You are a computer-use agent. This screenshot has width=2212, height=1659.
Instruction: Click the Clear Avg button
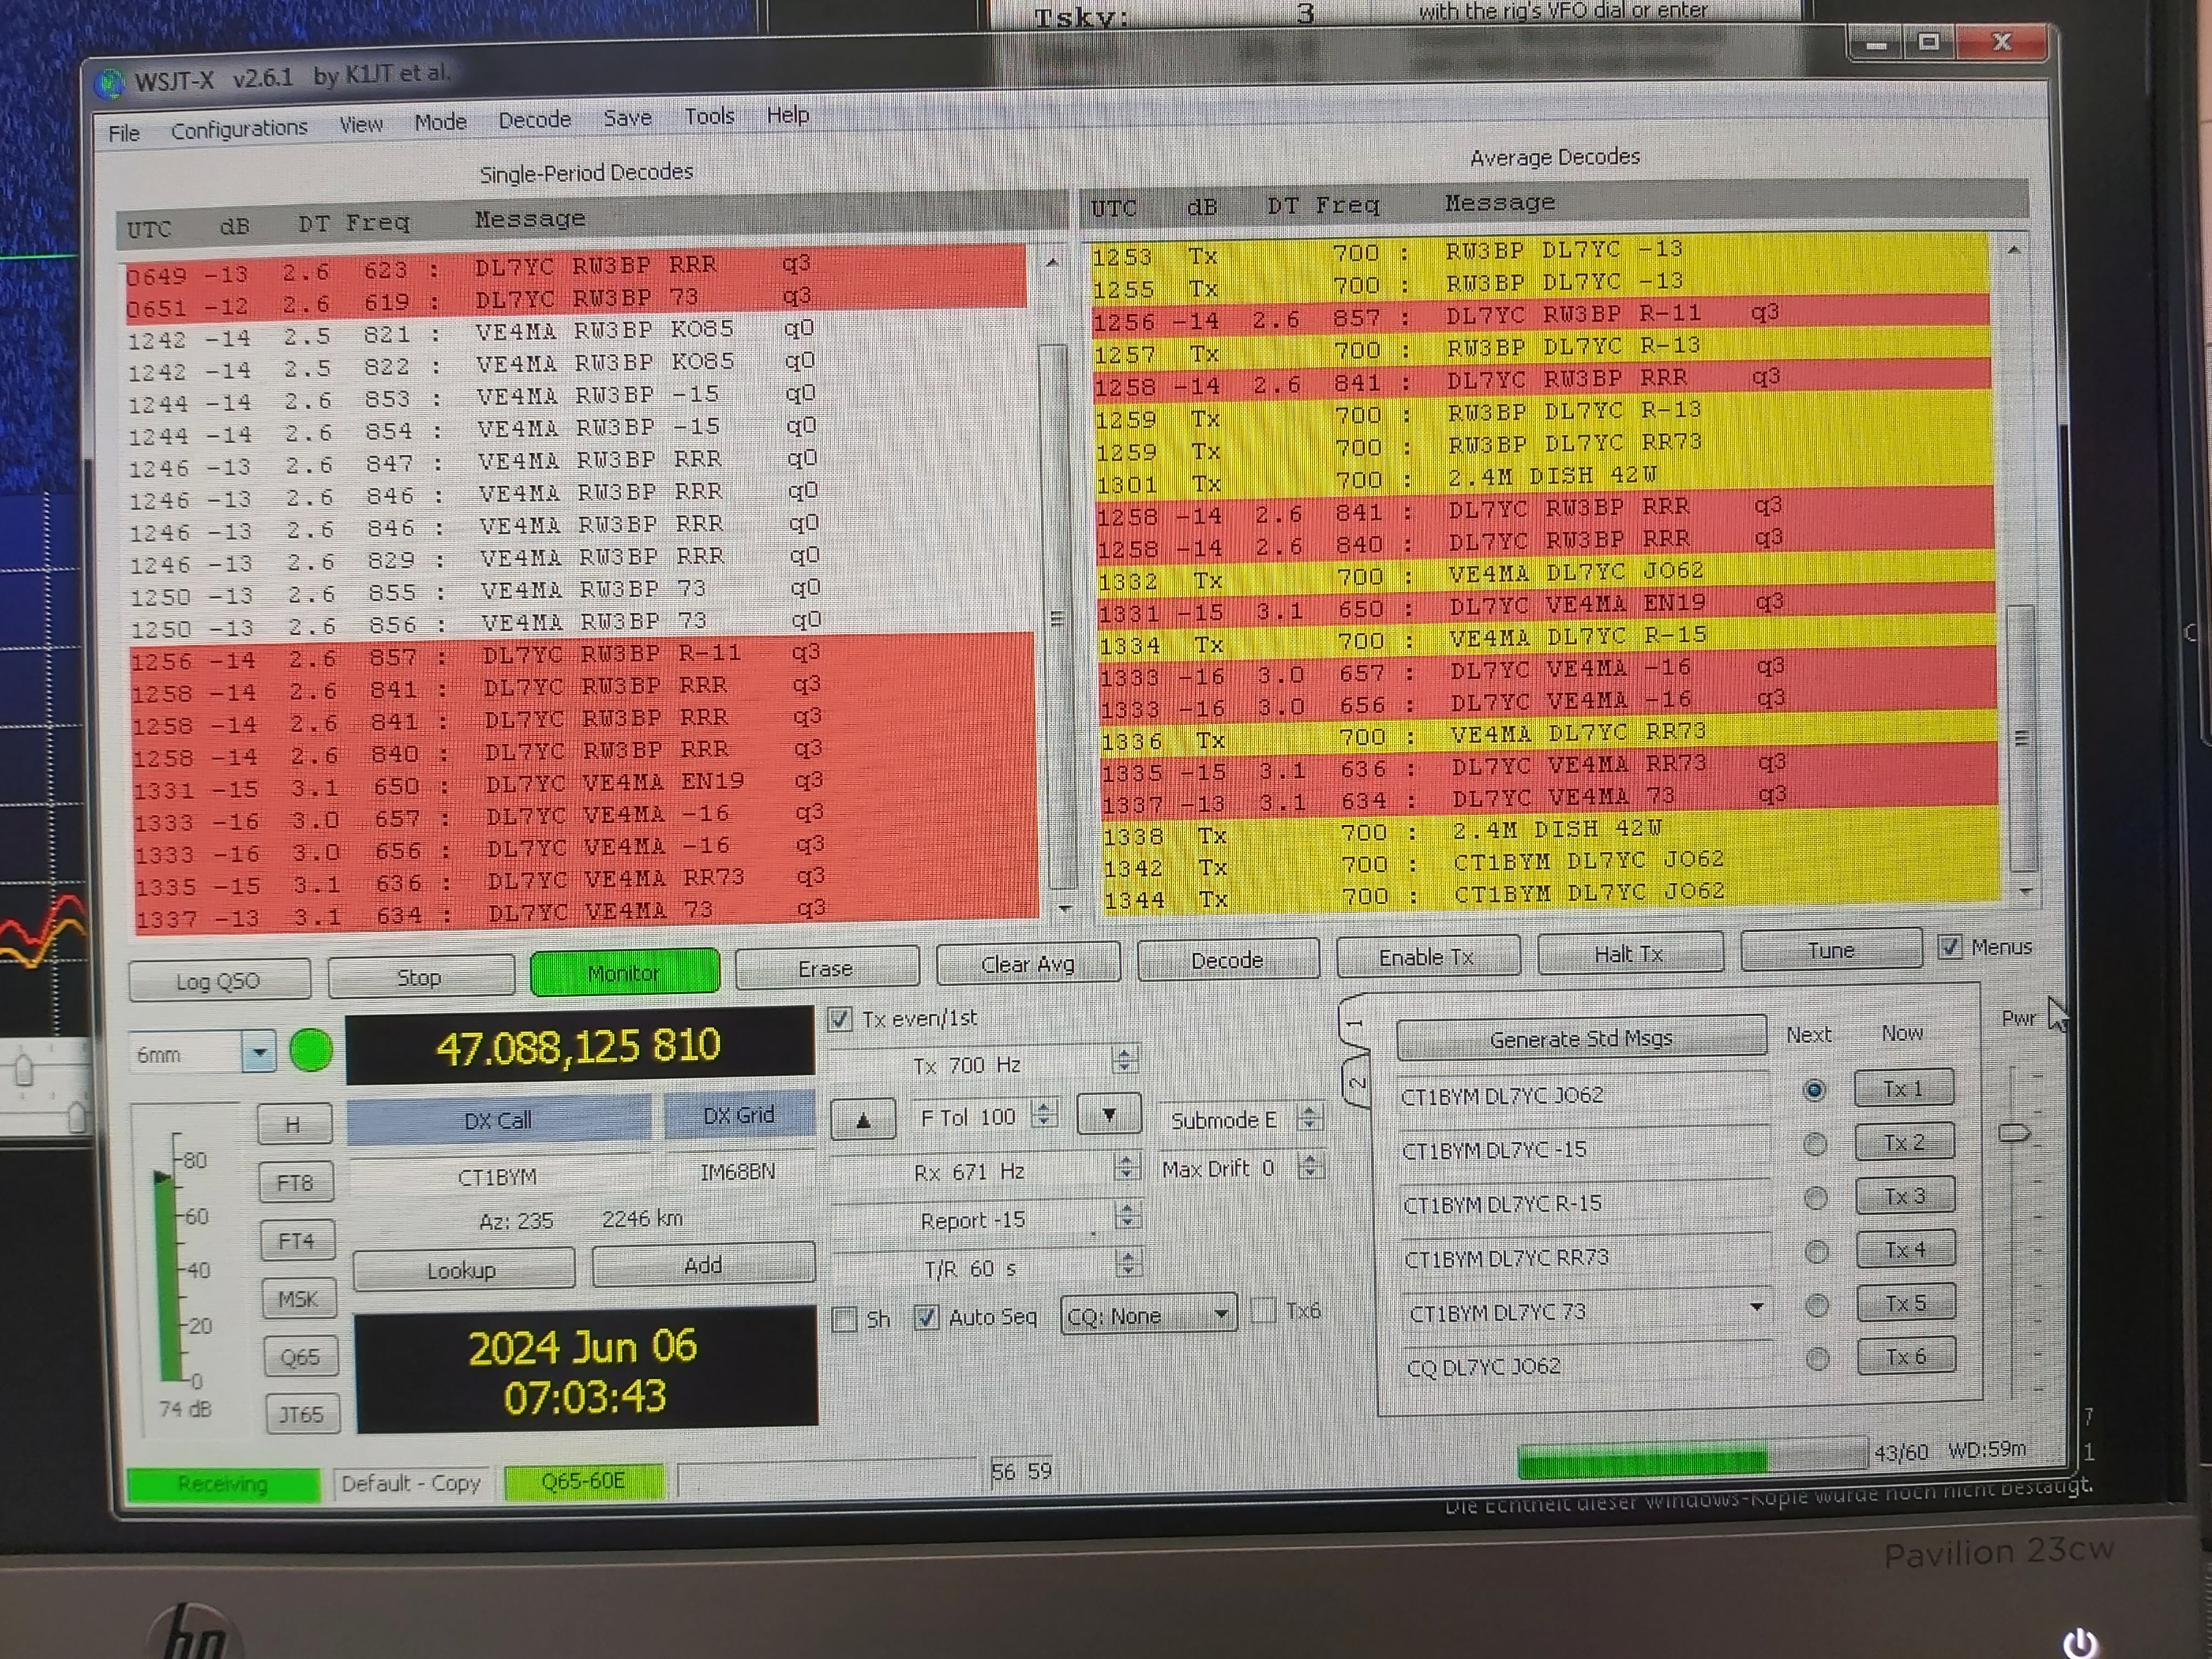coord(1027,964)
